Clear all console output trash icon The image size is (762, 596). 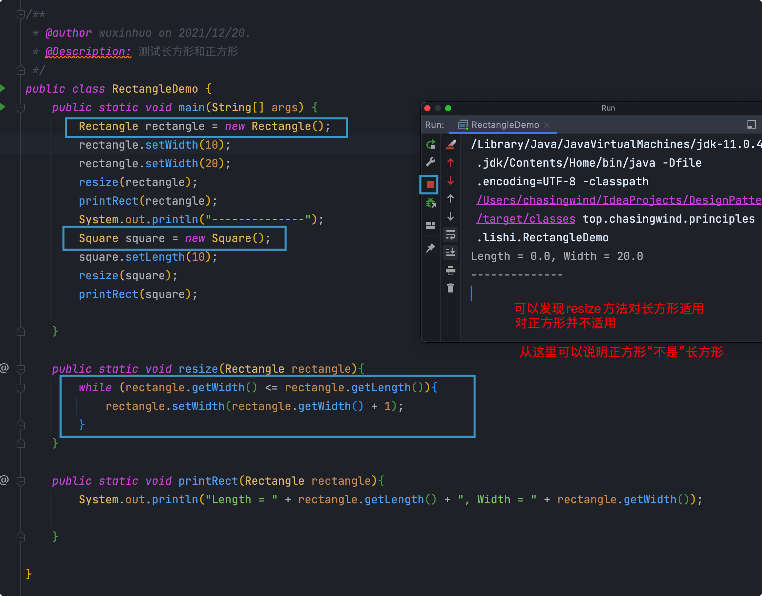[450, 288]
